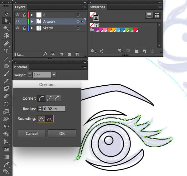Image resolution: width=187 pixels, height=176 pixels.
Task: Click Create New Layer icon in Layers panel
Action: click(x=69, y=55)
